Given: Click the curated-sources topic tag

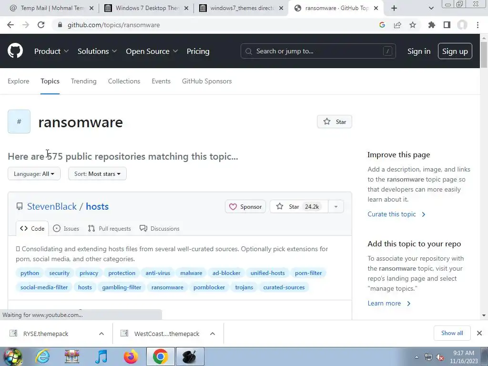Looking at the screenshot, I should click(x=284, y=287).
